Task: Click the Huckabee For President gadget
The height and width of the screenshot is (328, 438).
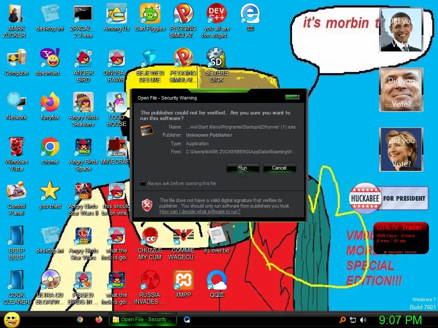Action: tap(388, 198)
